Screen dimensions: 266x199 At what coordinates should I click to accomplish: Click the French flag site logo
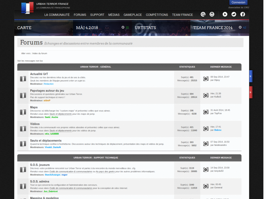pyautogui.click(x=27, y=8)
